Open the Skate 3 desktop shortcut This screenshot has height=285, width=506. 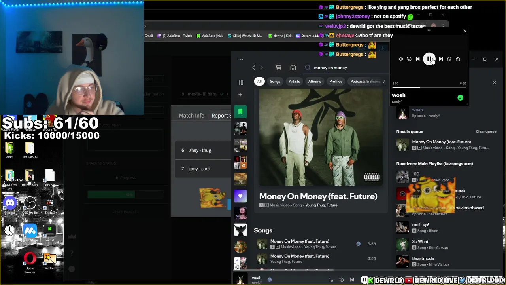coord(50,206)
